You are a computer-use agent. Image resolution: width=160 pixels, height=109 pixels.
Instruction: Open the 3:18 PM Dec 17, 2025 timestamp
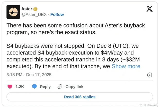pos(29,75)
